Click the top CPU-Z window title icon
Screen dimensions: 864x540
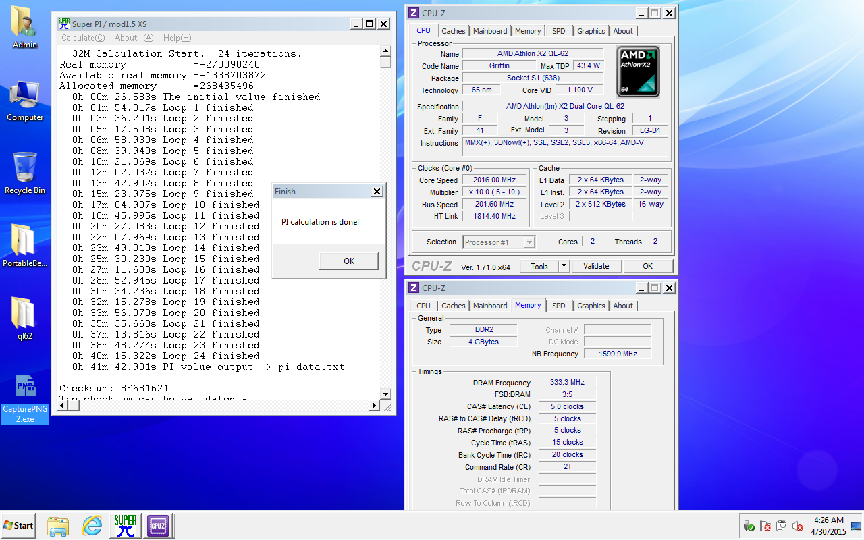(x=414, y=13)
